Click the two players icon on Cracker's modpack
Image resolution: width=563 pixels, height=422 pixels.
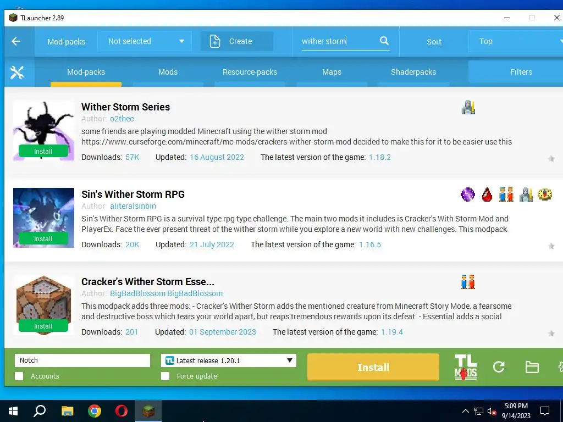click(x=468, y=282)
